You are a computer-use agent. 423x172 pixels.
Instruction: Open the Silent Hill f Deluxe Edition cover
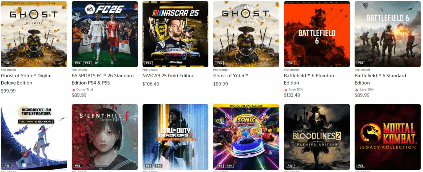pos(105,137)
